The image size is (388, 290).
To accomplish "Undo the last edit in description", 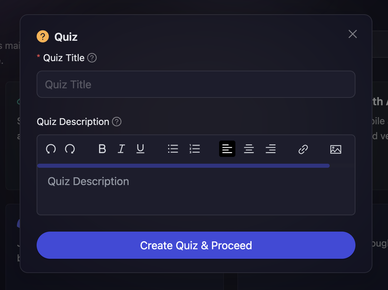I will 51,149.
